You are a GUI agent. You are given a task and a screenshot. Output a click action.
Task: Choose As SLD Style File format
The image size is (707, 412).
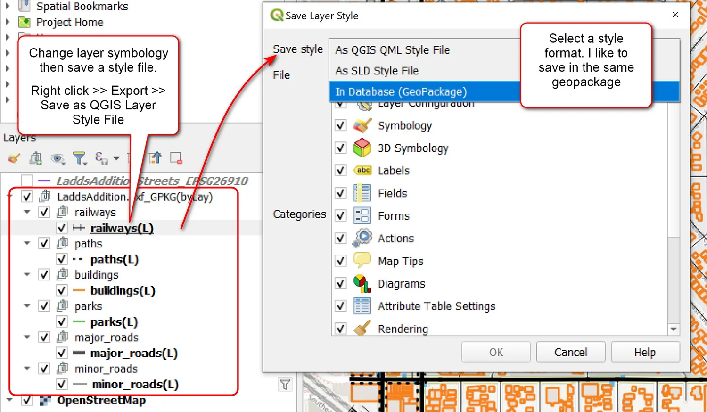tap(376, 71)
